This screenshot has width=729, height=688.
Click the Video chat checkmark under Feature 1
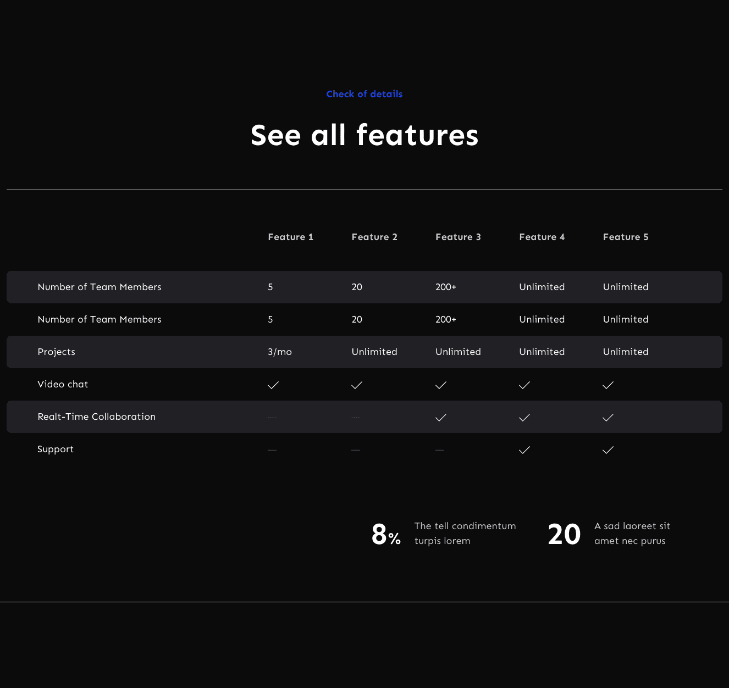273,385
